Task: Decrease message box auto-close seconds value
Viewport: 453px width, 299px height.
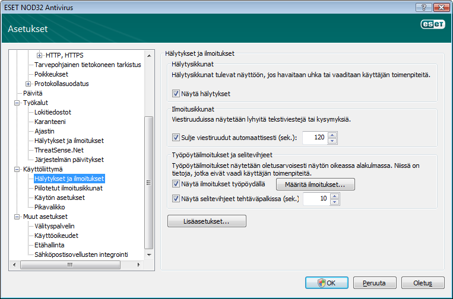Action: 332,141
